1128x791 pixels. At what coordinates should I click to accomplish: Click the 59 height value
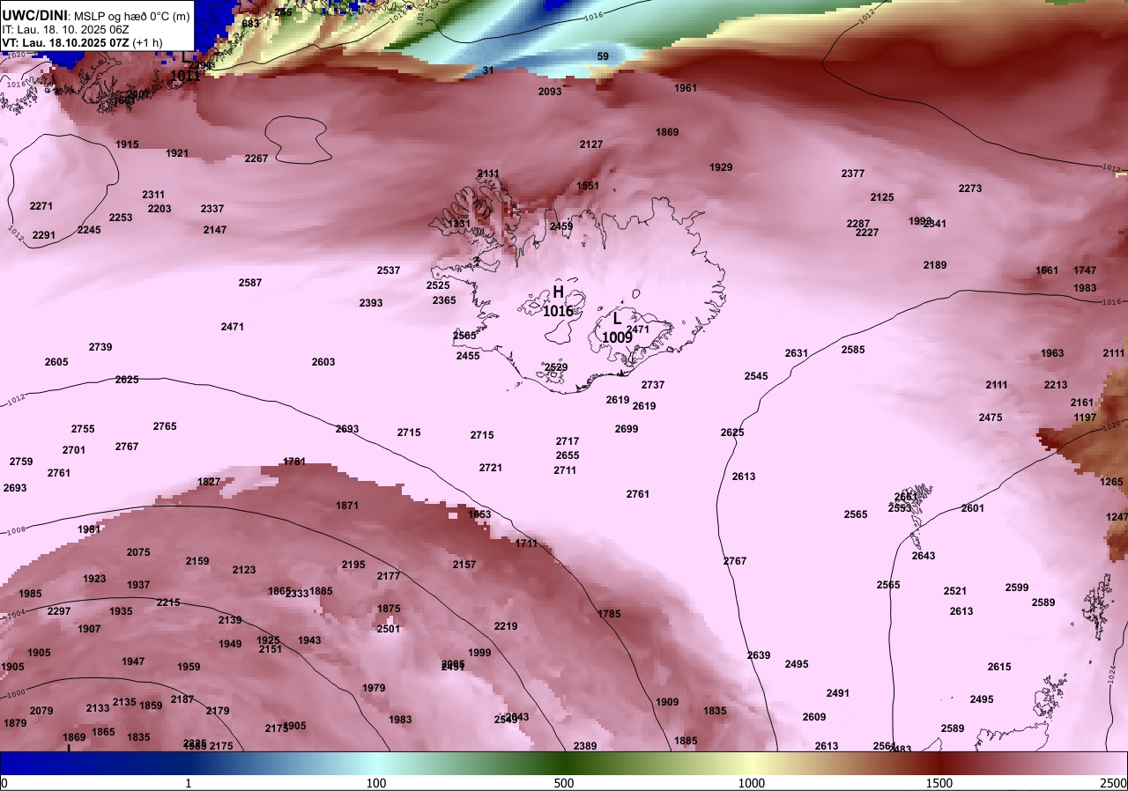click(x=603, y=56)
